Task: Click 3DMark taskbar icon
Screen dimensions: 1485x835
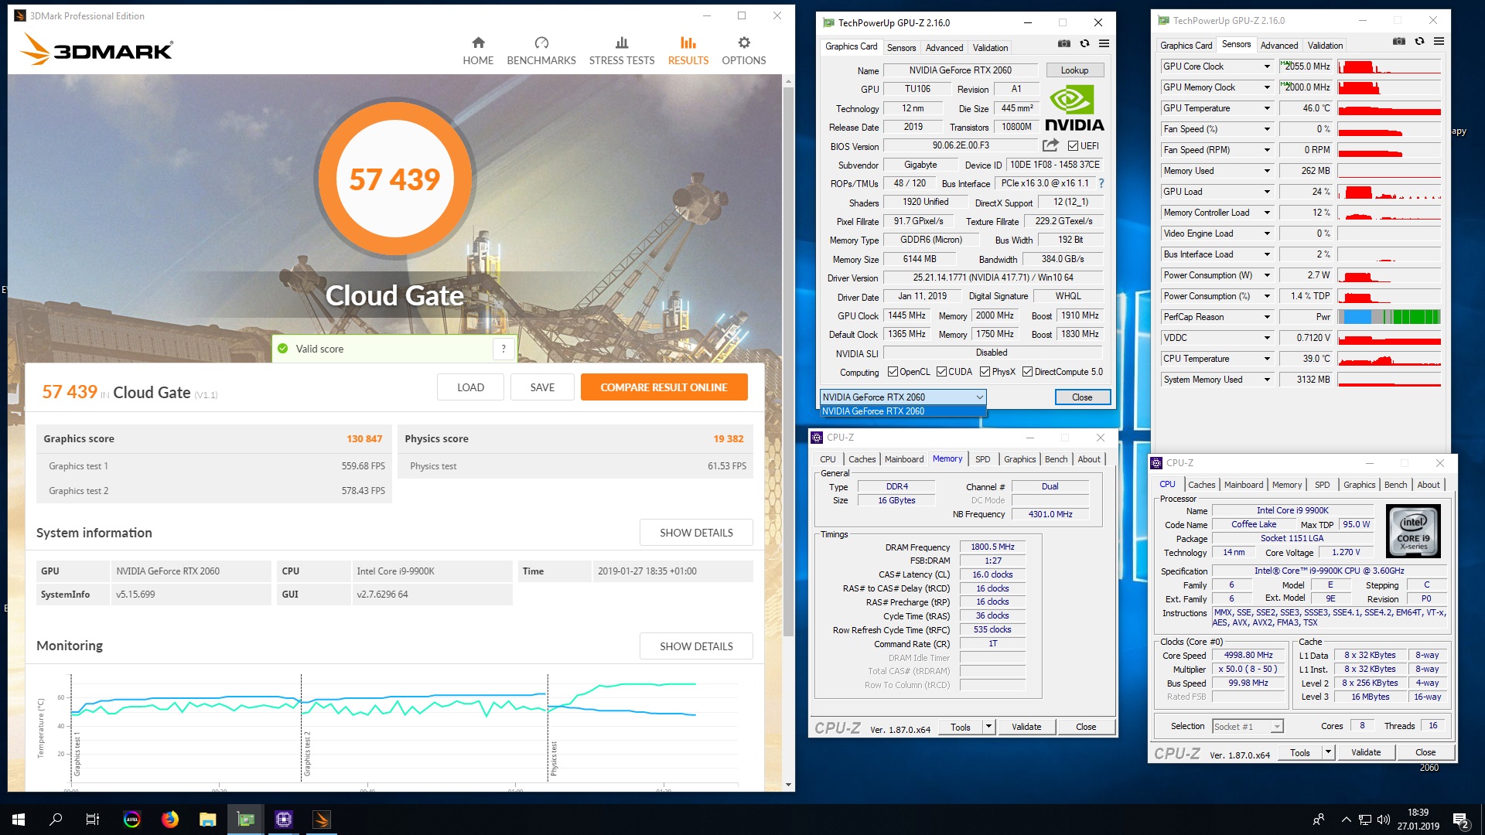Action: coord(322,819)
